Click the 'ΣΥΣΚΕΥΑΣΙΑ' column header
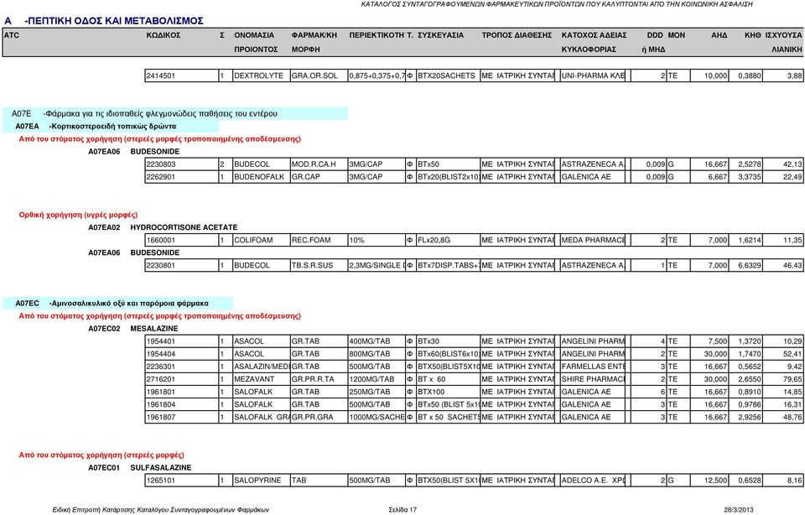 click(440, 35)
